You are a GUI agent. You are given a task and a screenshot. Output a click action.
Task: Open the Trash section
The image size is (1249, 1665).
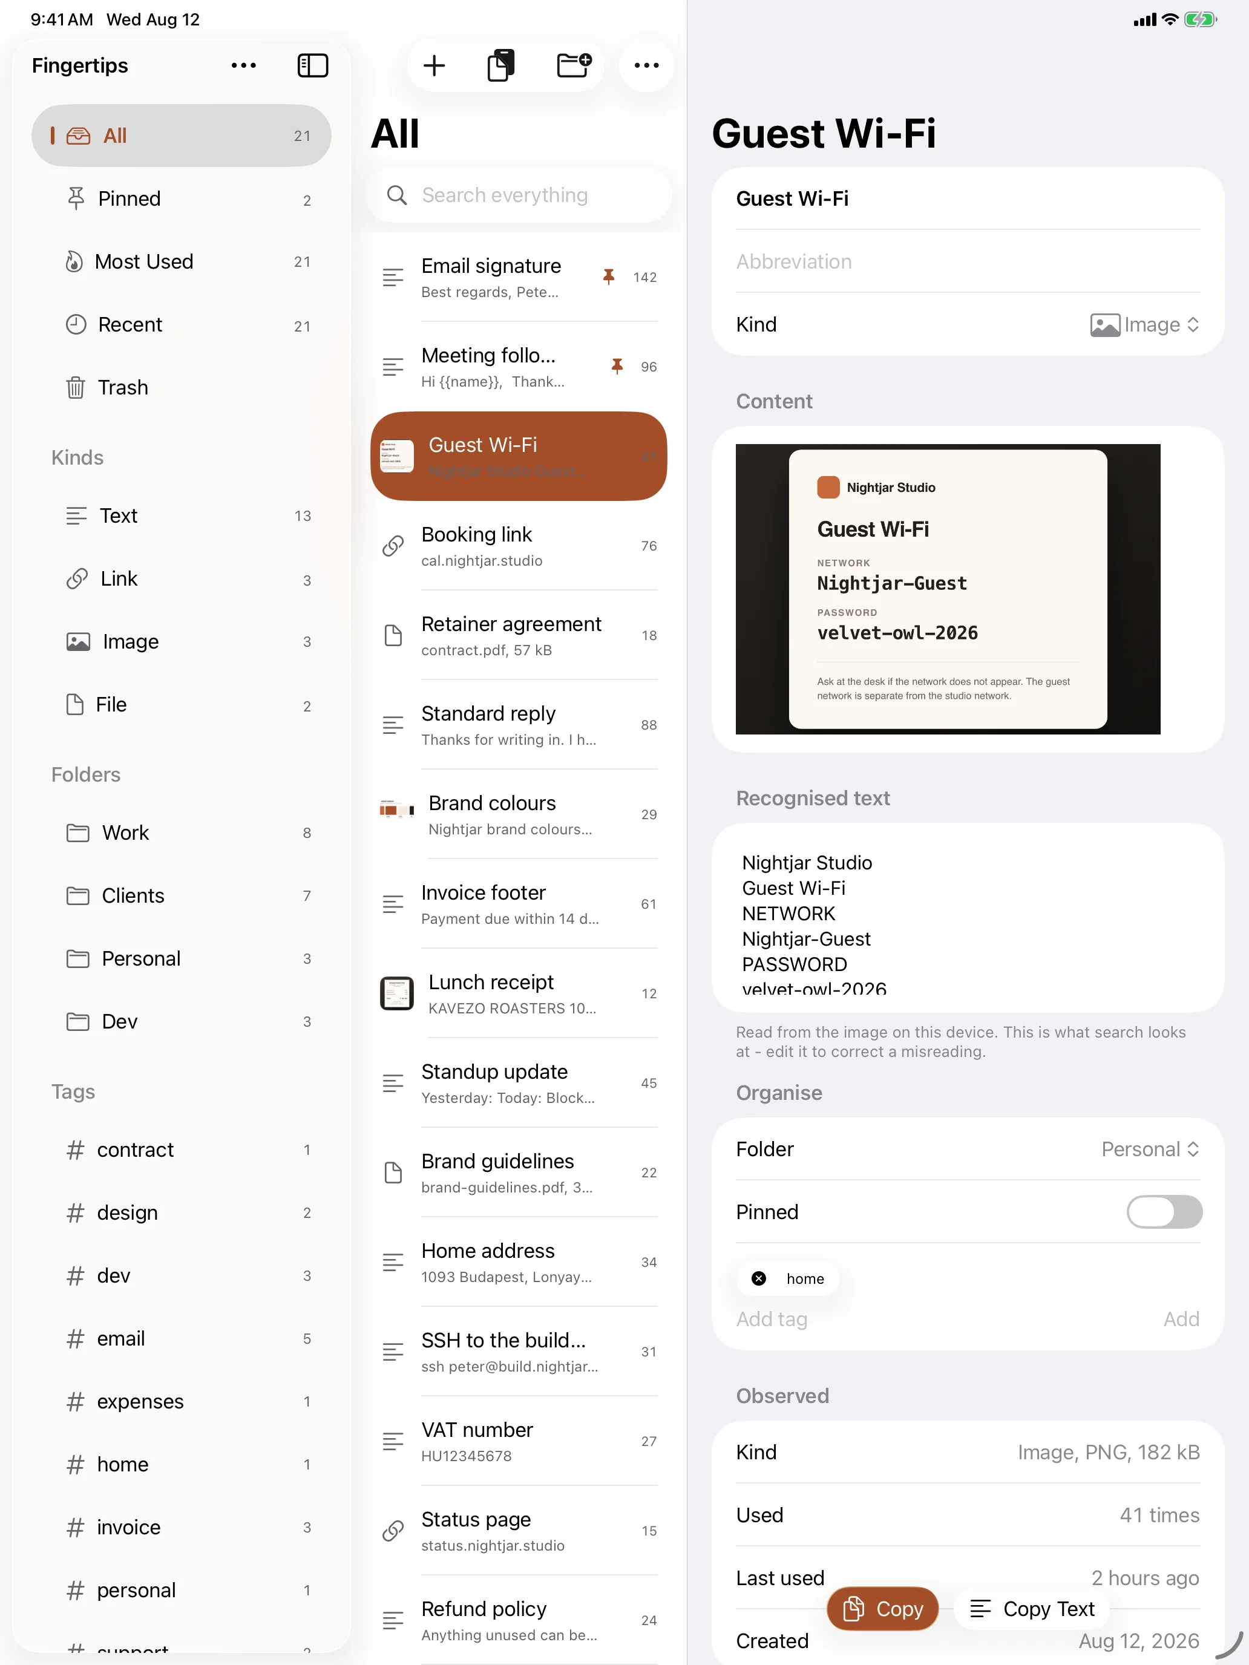pos(181,388)
